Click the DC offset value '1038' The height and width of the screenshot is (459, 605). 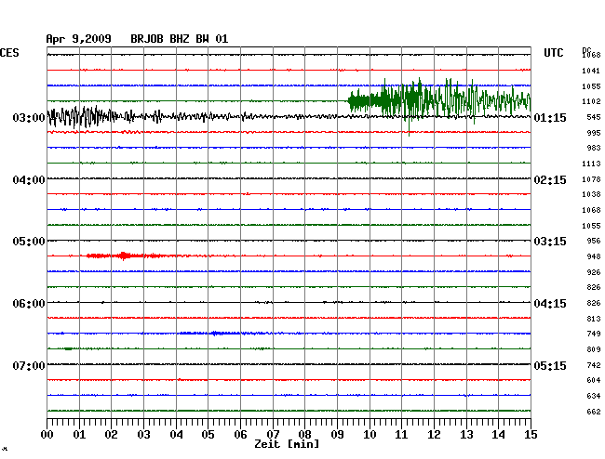(591, 194)
